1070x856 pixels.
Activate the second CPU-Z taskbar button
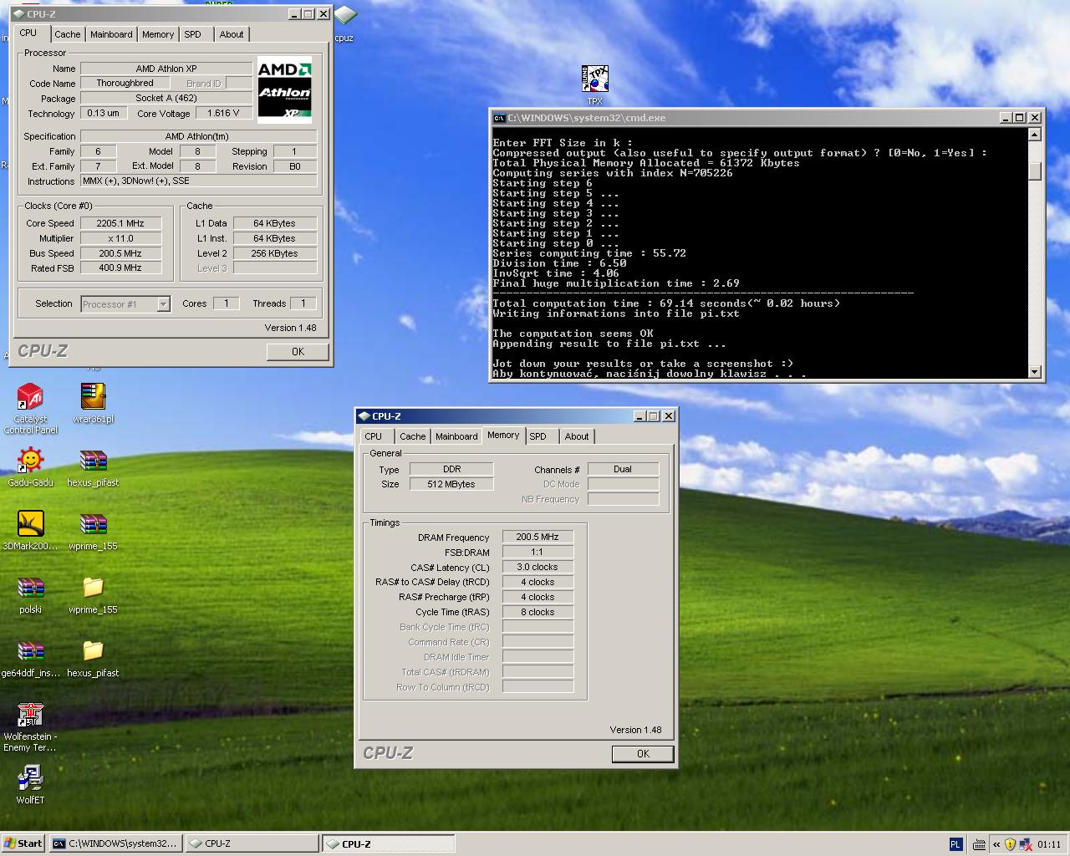[x=389, y=844]
